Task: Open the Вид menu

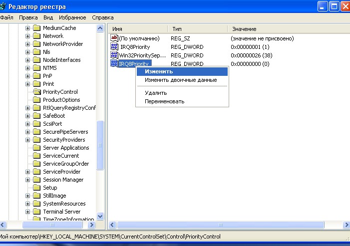Action: click(x=48, y=17)
